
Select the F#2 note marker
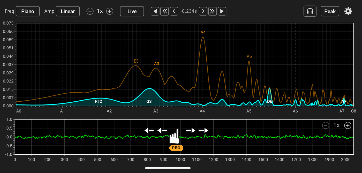99,102
